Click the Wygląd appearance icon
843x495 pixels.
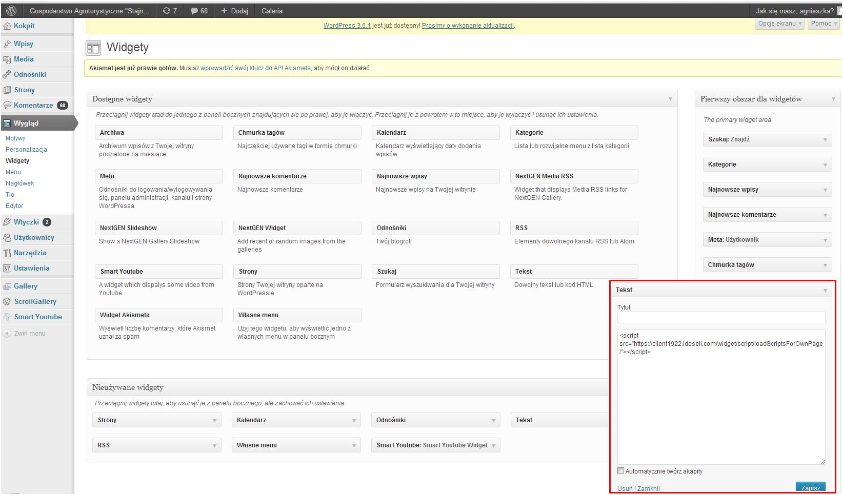7,123
